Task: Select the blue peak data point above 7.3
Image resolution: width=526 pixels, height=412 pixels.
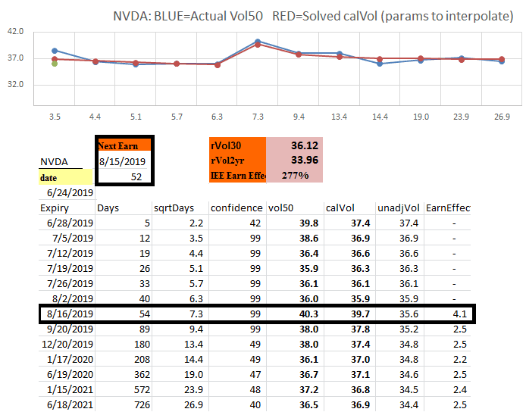Action: click(x=258, y=42)
